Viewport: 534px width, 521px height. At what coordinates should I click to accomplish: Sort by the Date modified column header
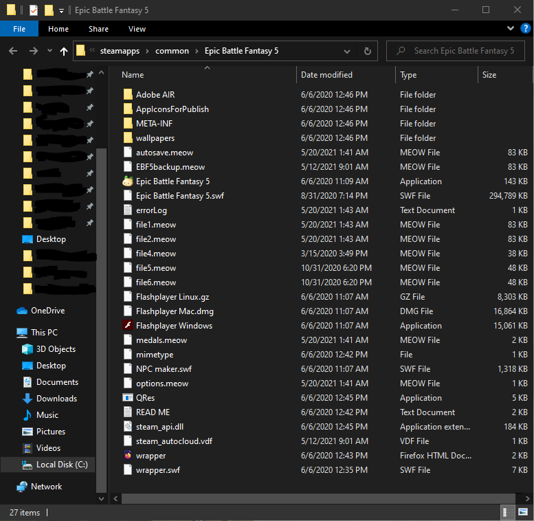326,75
